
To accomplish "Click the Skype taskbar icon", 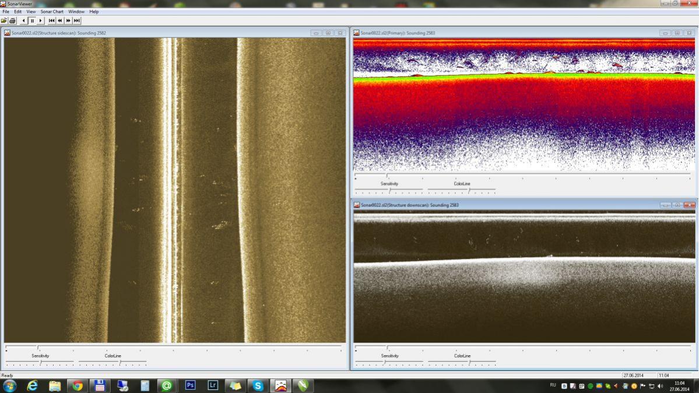I will click(x=258, y=385).
